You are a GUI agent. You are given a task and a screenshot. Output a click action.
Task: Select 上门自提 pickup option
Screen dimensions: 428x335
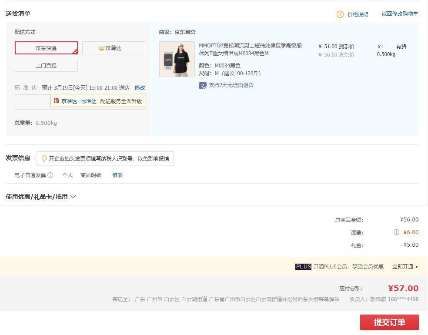46,65
